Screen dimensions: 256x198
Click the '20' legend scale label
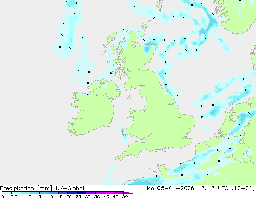tap(69, 196)
